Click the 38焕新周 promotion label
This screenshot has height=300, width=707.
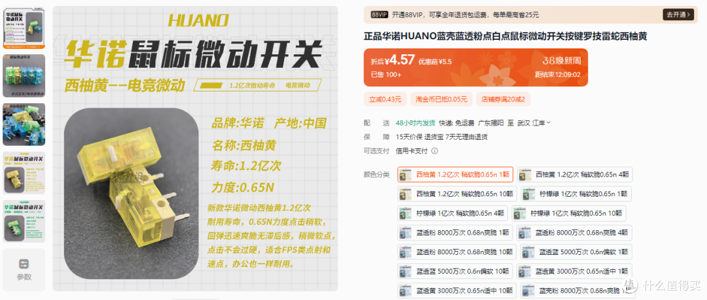561,60
